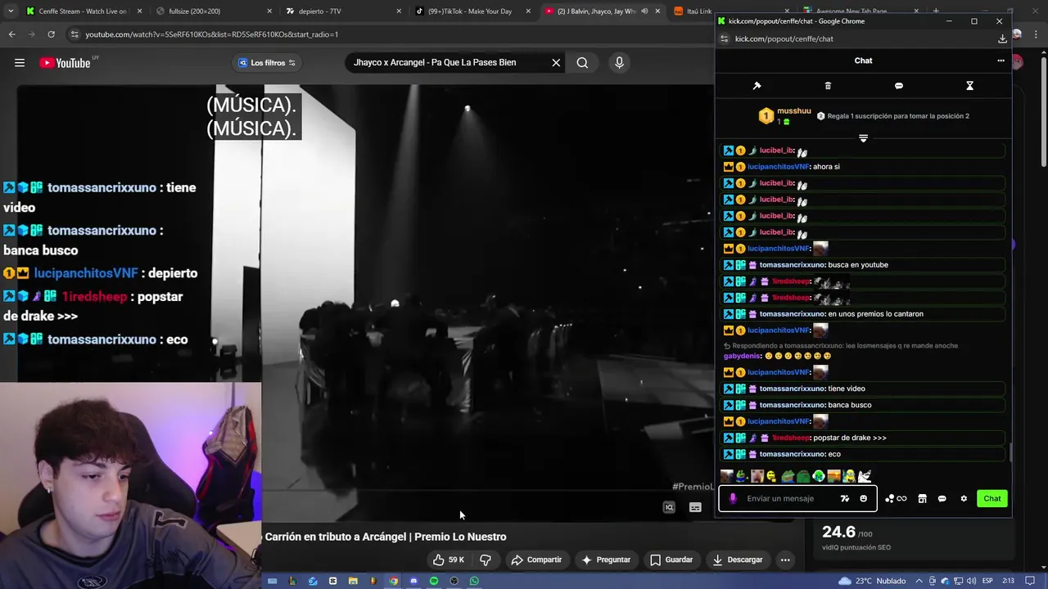Switch to the depierto - 7TV tab
Viewport: 1048px width, 589px height.
tap(344, 11)
